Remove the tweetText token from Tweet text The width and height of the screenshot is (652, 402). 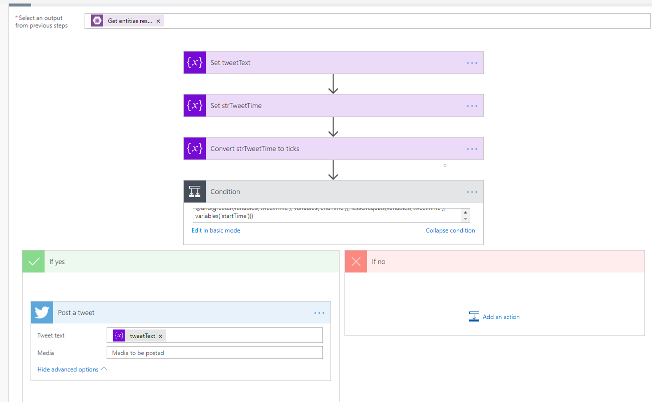(x=160, y=336)
